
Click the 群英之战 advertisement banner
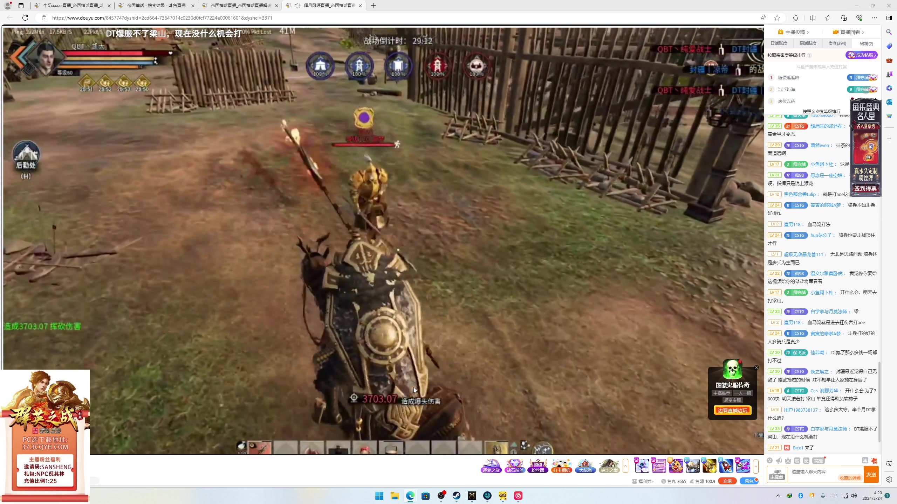(x=45, y=436)
